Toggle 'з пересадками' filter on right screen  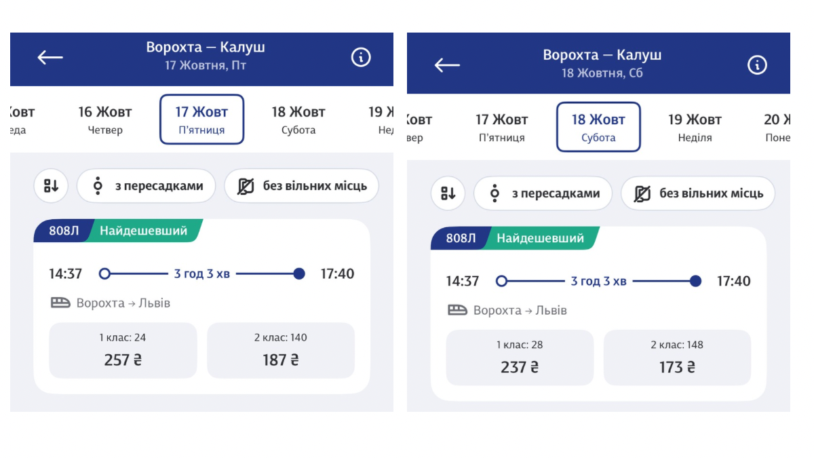[543, 193]
